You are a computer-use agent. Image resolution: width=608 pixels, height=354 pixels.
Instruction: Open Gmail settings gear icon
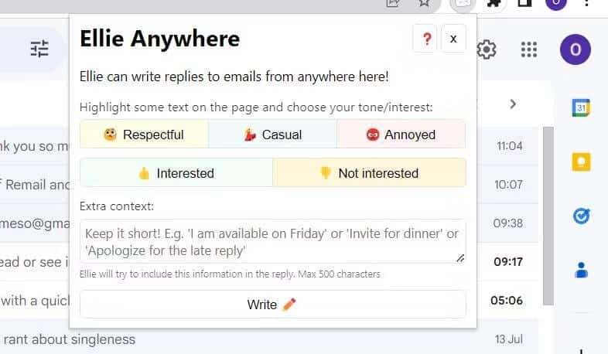click(487, 49)
